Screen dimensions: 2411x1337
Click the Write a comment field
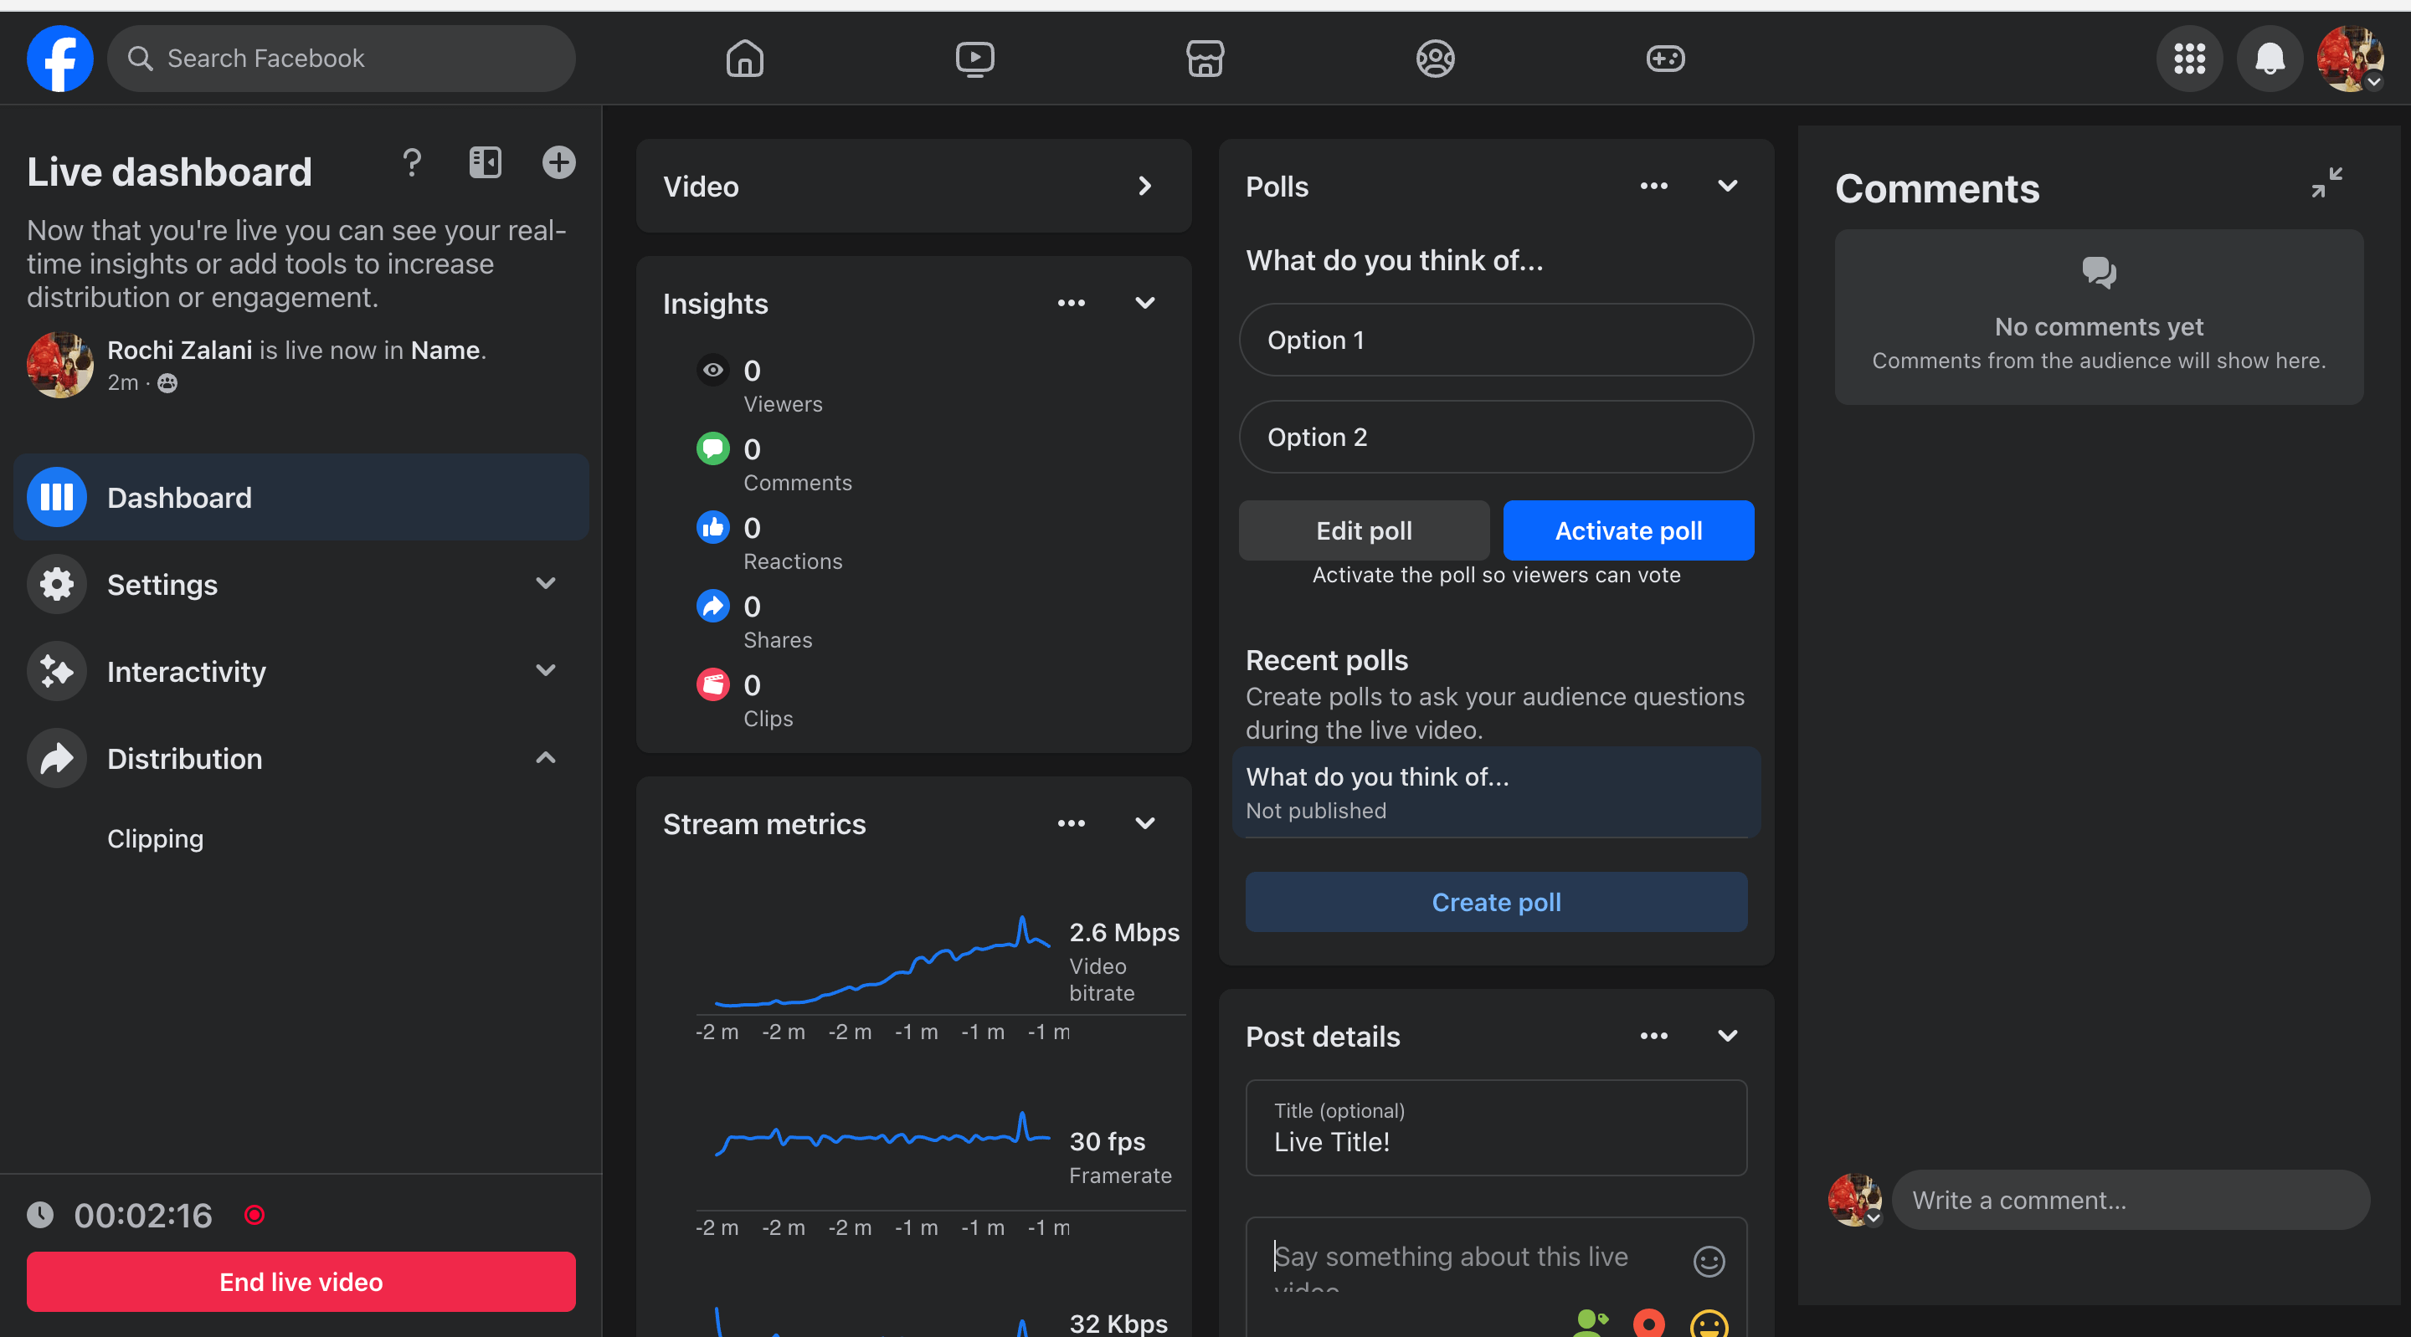(2129, 1200)
